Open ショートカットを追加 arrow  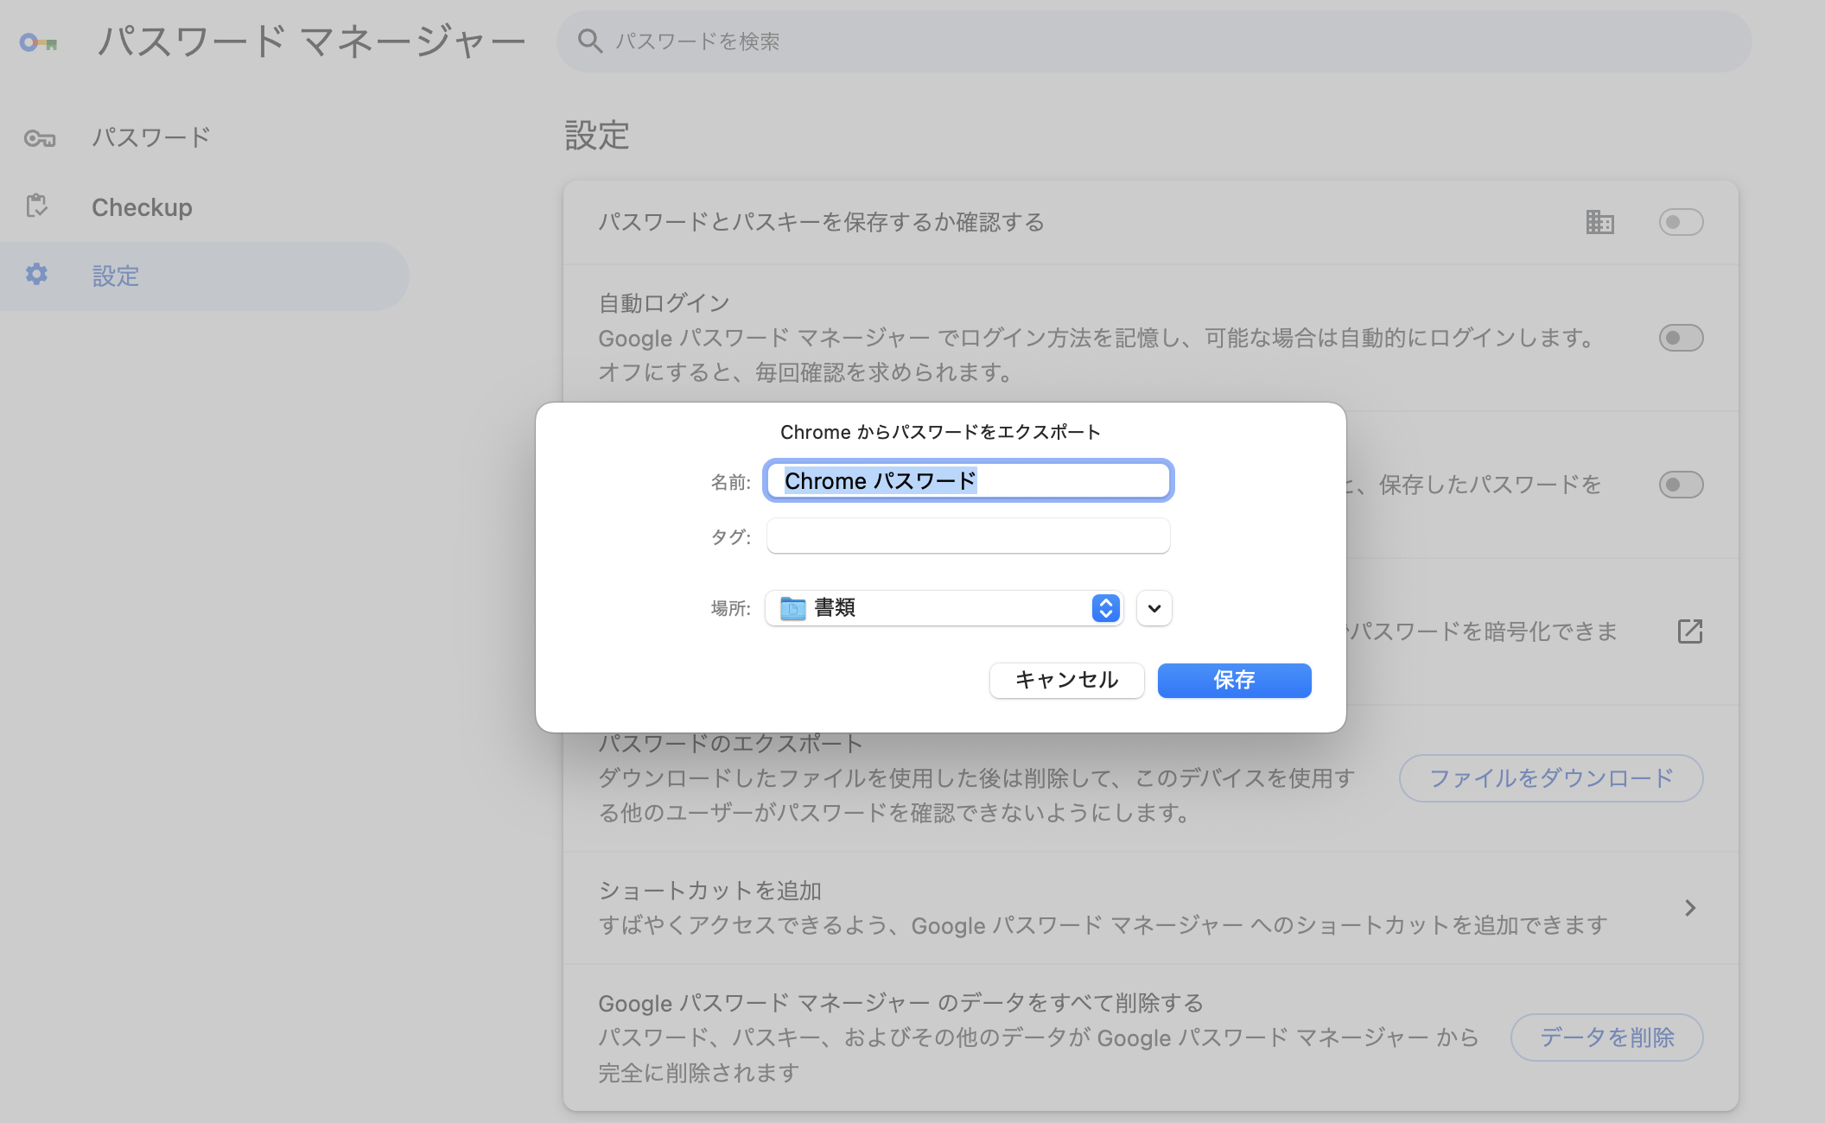point(1690,908)
